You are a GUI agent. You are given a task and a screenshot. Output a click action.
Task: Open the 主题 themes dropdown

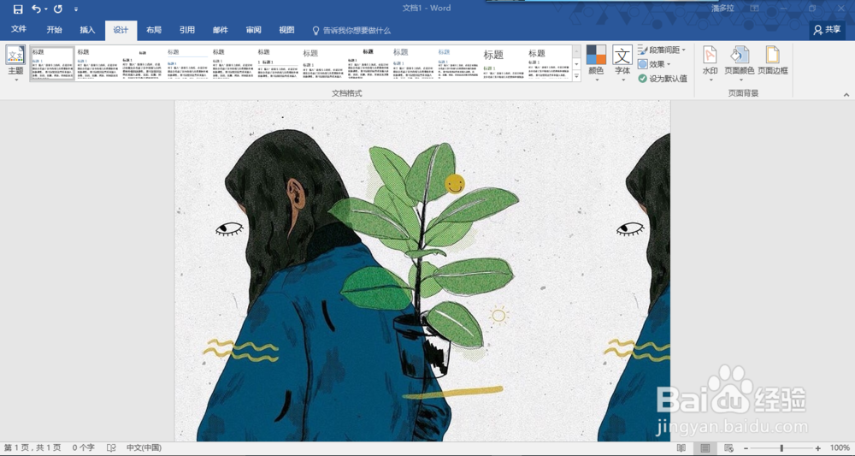[15, 63]
